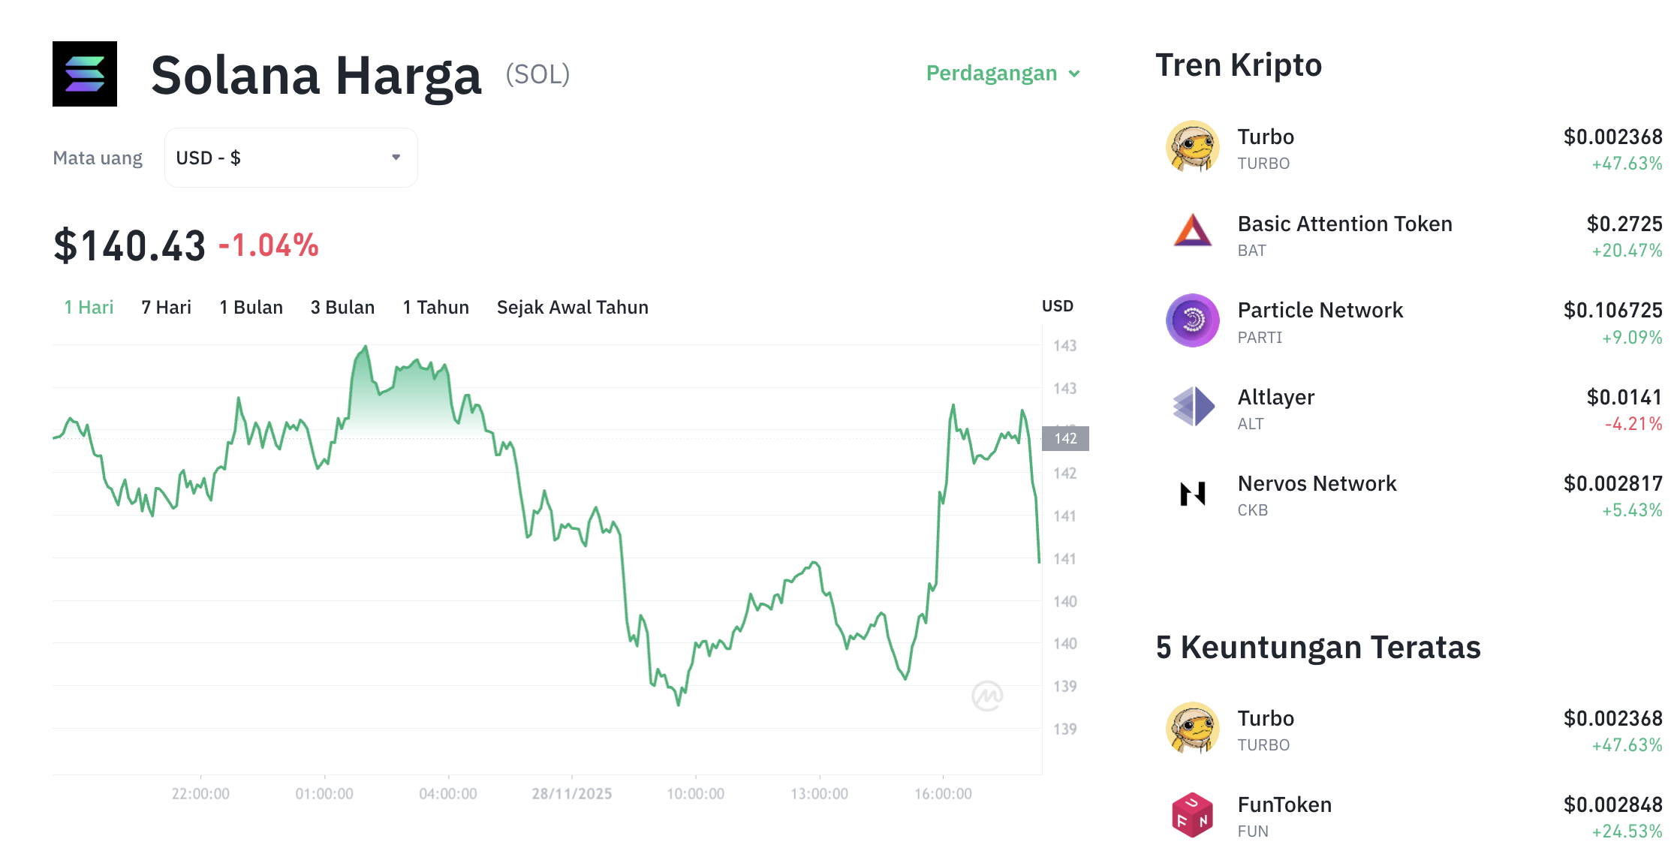Open the Basic Attention Token page
The image size is (1677, 857).
click(x=1344, y=224)
